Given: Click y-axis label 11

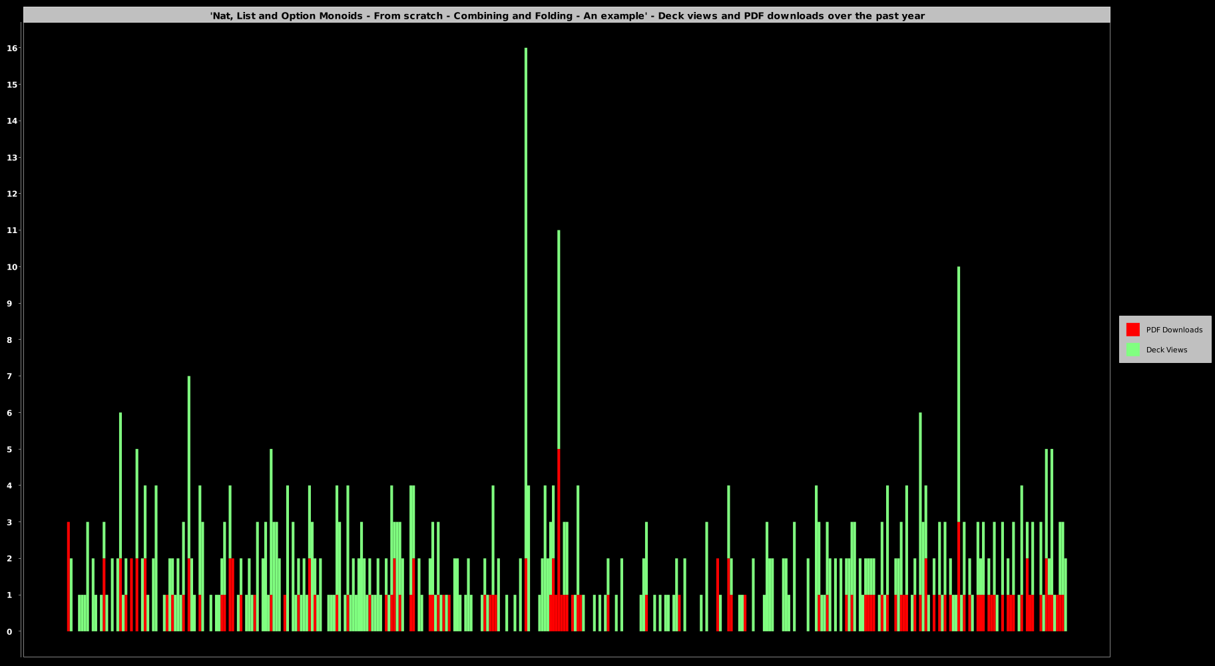Looking at the screenshot, I should tap(12, 230).
